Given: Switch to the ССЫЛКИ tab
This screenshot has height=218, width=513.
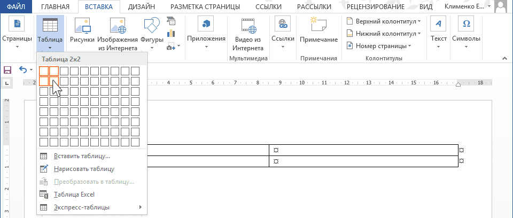Looking at the screenshot, I should click(x=267, y=6).
